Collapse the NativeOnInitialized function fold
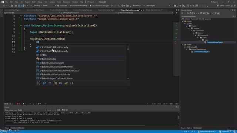Screen dimensions: 237x133 (x=21, y=25)
